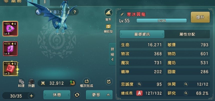
Task: Click the 休息 rest button
Action: [57, 95]
